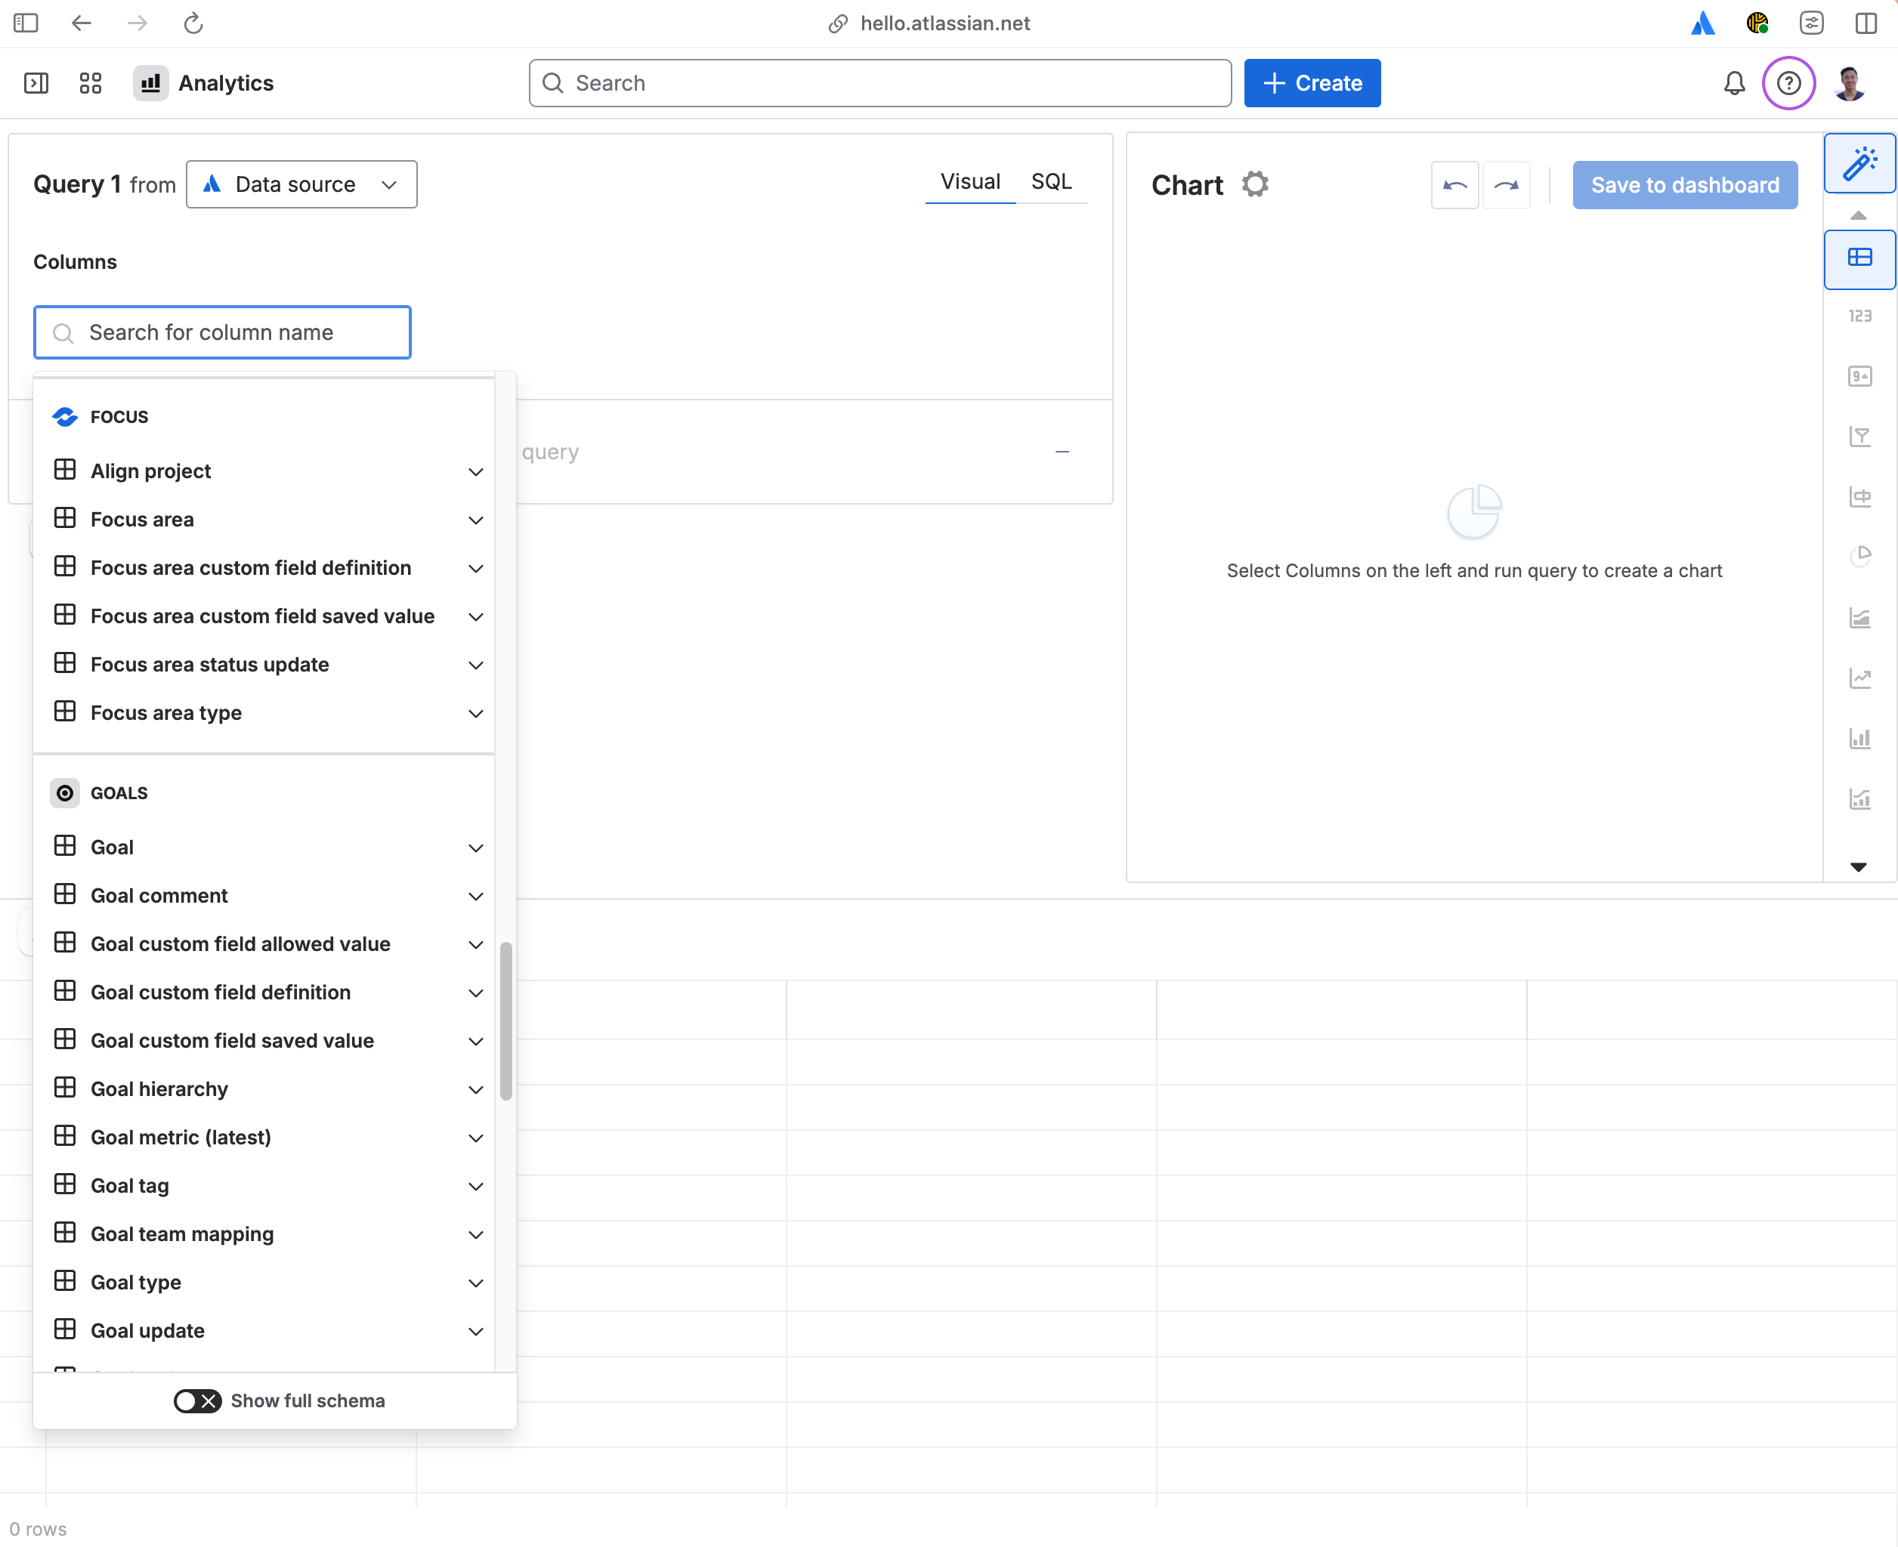Click Save to dashboard
The image size is (1898, 1547).
(1684, 184)
